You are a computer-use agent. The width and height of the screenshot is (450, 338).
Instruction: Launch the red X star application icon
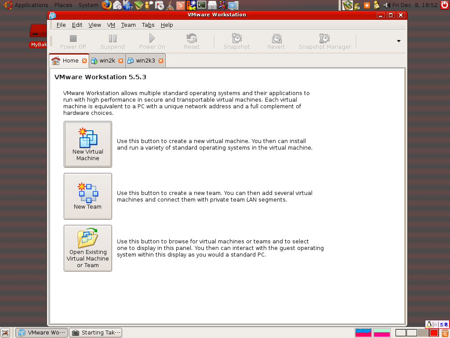223,5
